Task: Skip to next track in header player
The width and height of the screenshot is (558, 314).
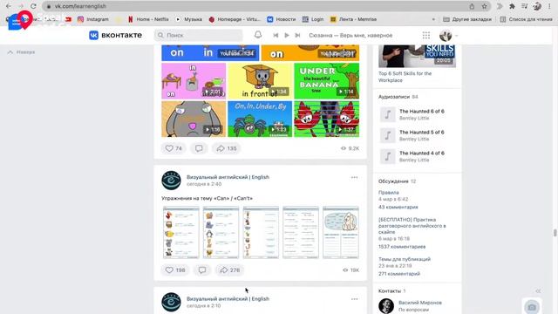Action: tap(298, 35)
